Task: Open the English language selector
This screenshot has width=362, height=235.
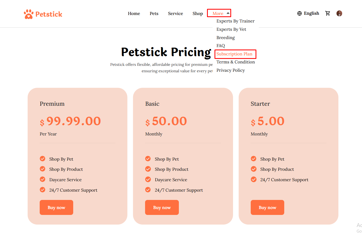Action: 311,13
